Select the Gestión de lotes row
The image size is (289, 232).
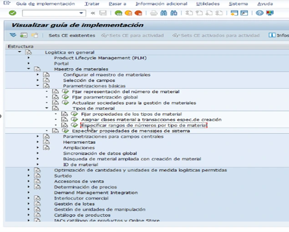[x=74, y=204]
